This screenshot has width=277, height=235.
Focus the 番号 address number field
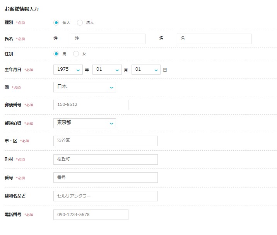[106, 178]
